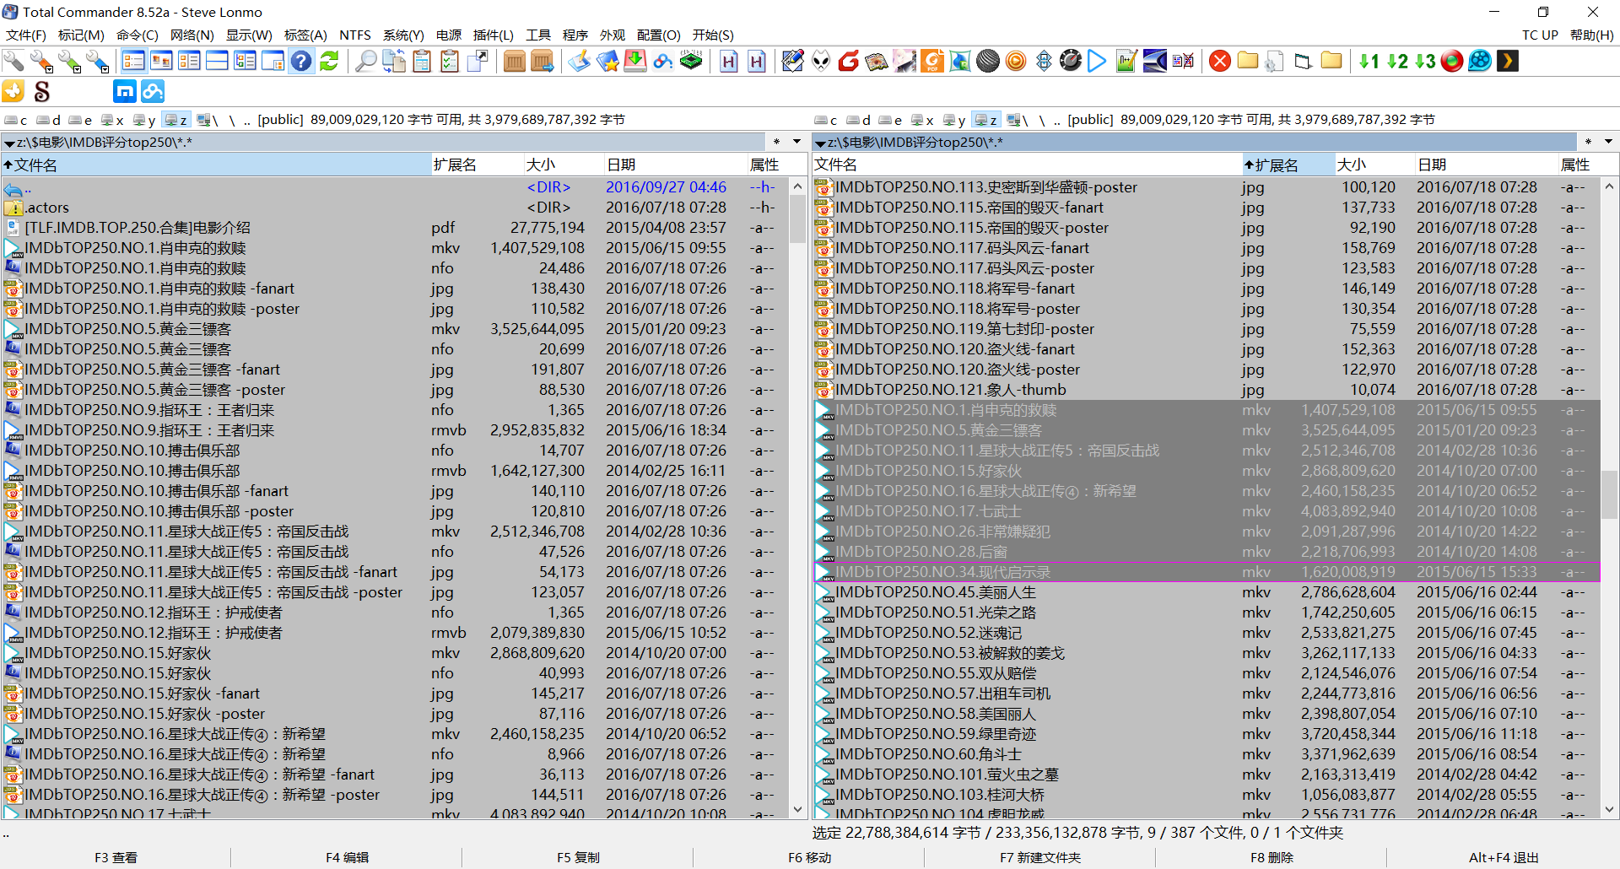The height and width of the screenshot is (869, 1620).
Task: Click F4 编辑 button
Action: click(x=347, y=857)
